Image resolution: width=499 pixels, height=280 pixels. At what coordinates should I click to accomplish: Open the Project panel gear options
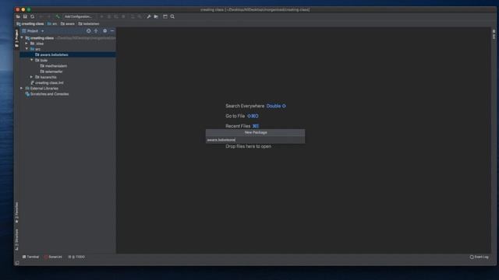[x=104, y=31]
